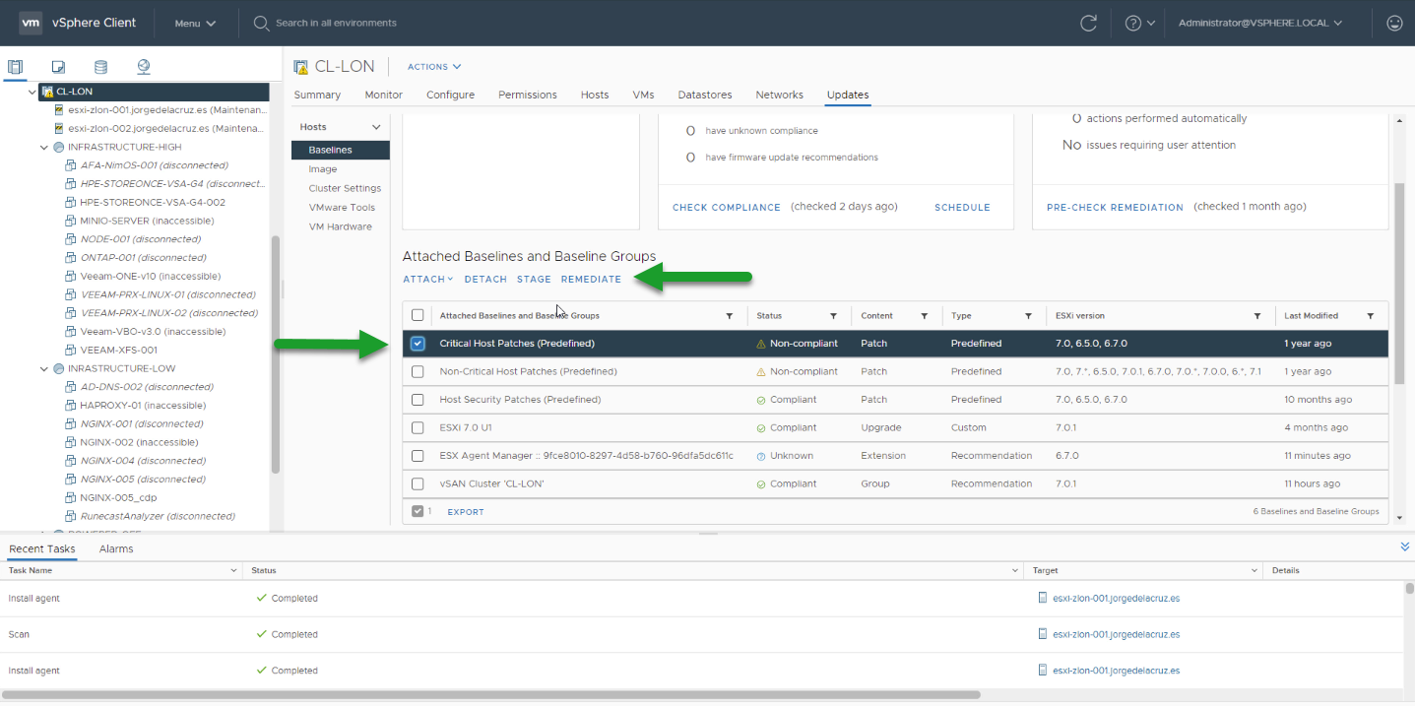Viewport: 1415px width, 706px height.
Task: Click the filter icon in the Status column
Action: 833,316
